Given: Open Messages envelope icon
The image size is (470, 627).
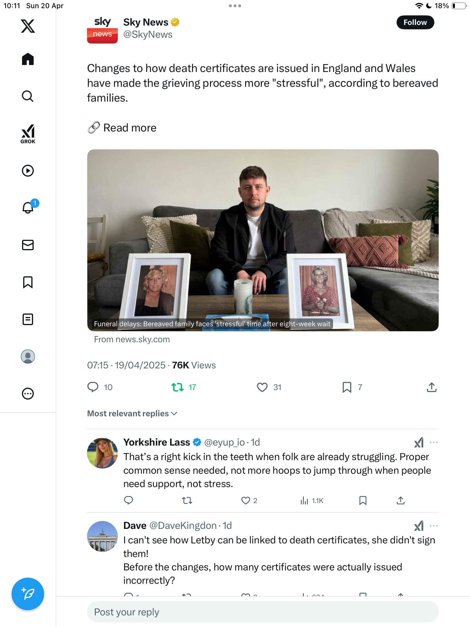Looking at the screenshot, I should (x=28, y=245).
